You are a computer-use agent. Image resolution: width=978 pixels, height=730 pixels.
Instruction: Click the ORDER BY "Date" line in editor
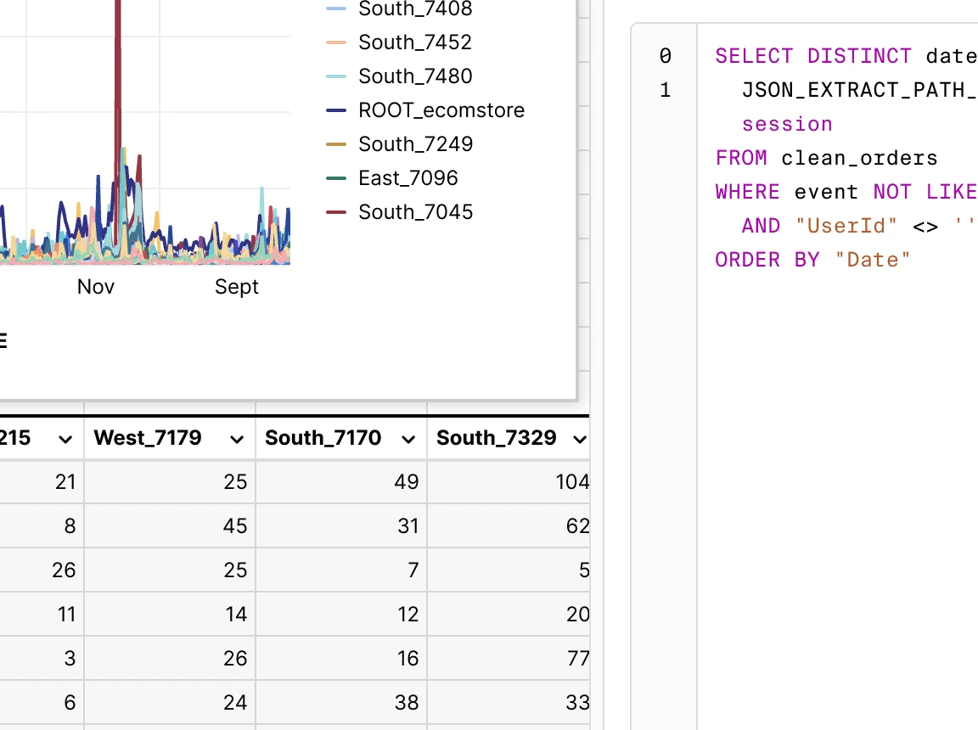coord(812,260)
